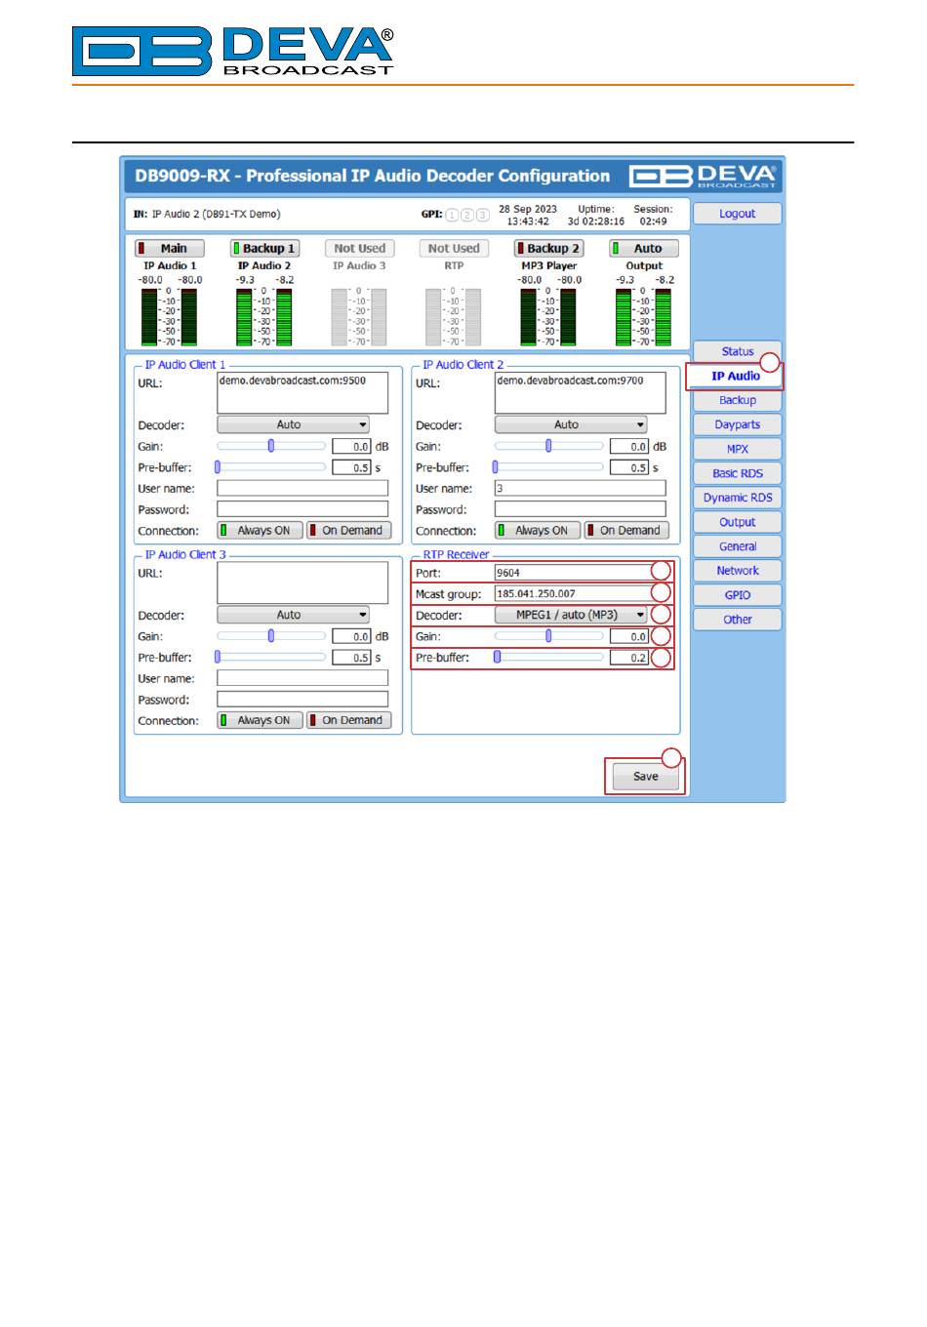Image resolution: width=927 pixels, height=1327 pixels.
Task: Open the Output tab
Action: coord(738,522)
